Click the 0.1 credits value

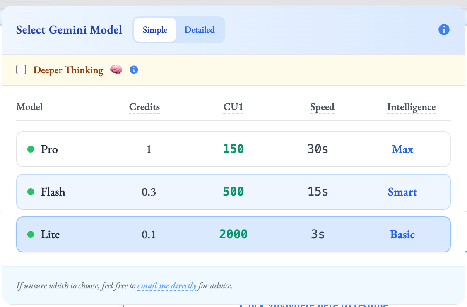click(x=149, y=235)
